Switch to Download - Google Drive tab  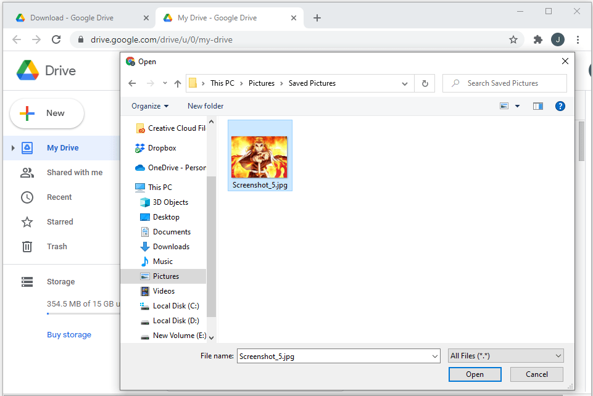[x=72, y=18]
